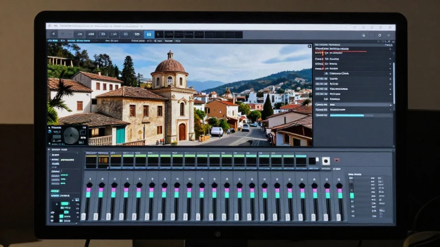Click the jog wheel dial over the video preview
The height and width of the screenshot is (247, 440).
coord(71,135)
